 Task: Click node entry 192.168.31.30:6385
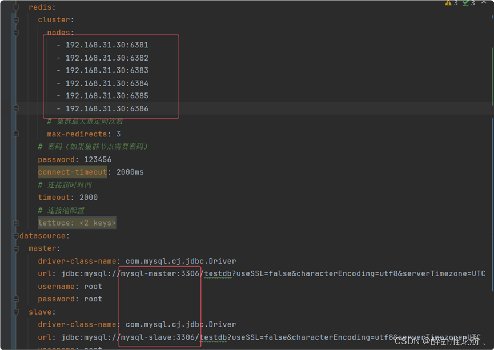point(107,96)
